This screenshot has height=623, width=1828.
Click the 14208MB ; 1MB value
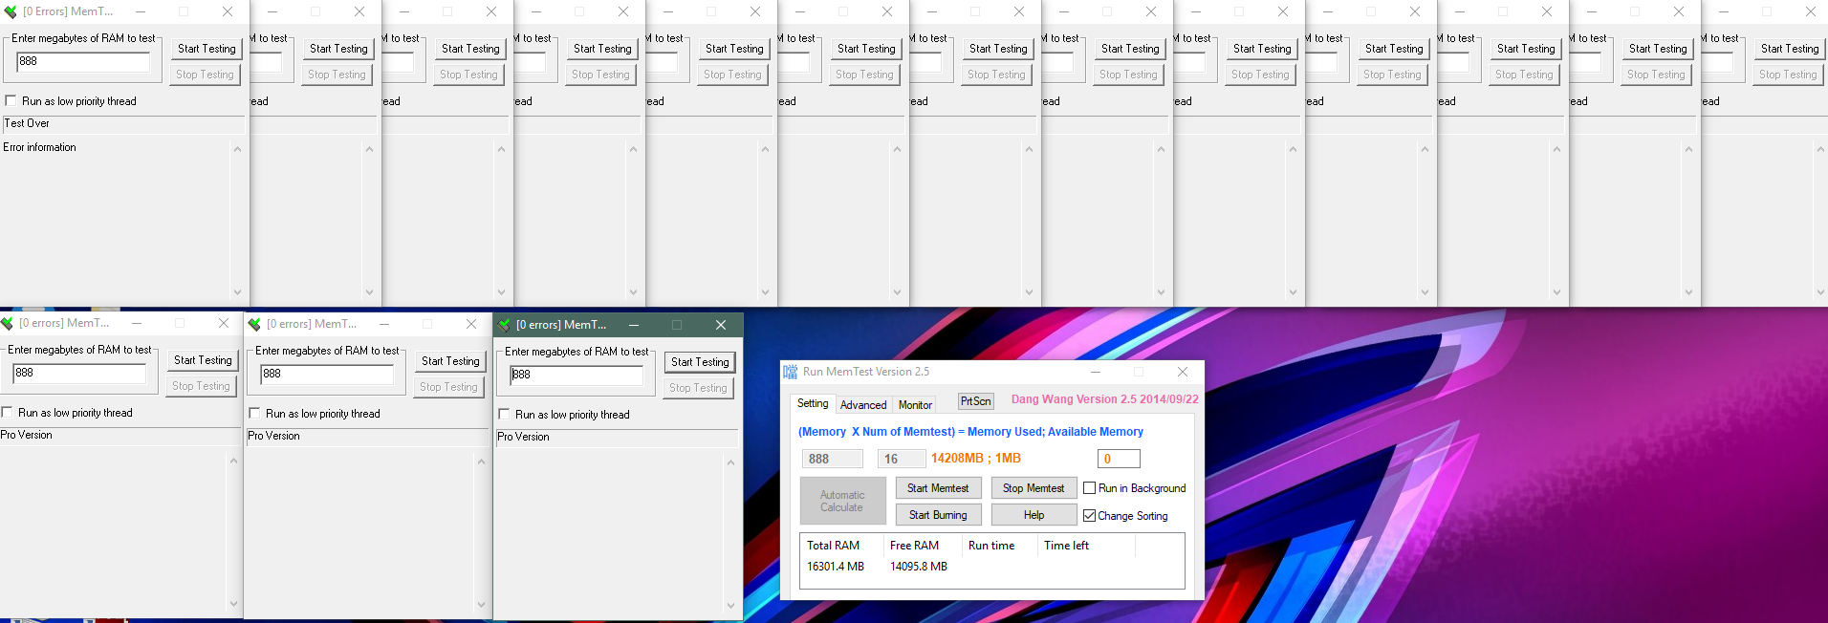pyautogui.click(x=976, y=459)
